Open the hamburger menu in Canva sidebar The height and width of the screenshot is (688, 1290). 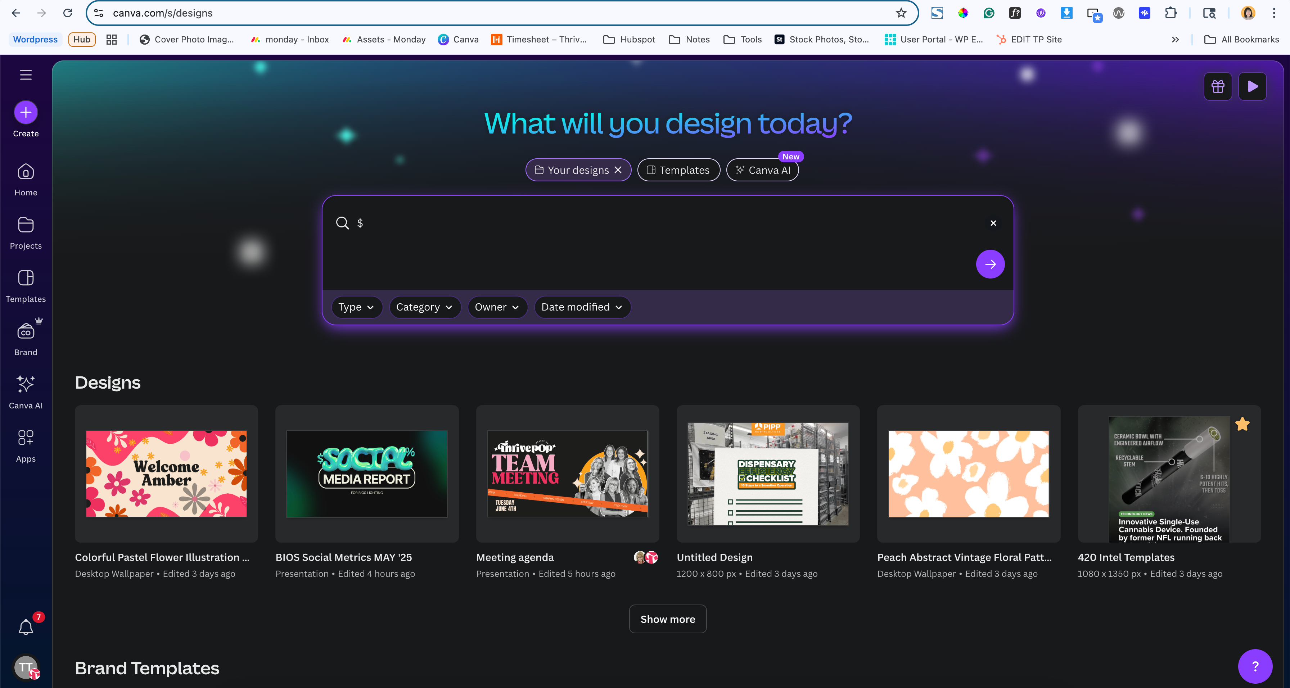click(x=26, y=75)
